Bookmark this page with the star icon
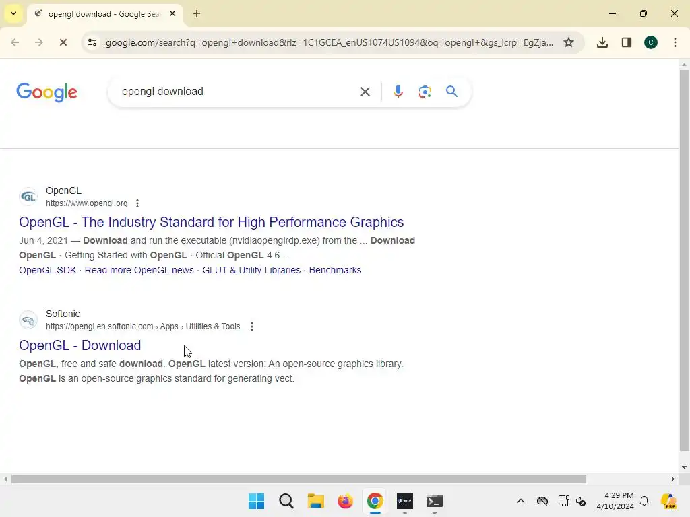The image size is (690, 517). 569,42
